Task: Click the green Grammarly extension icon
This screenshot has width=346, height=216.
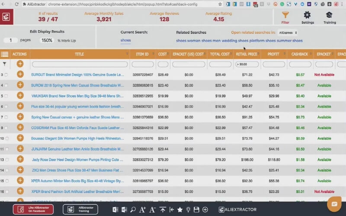Action: pyautogui.click(x=282, y=4)
